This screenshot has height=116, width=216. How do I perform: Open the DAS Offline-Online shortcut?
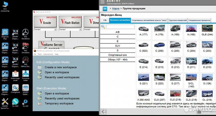click(x=25, y=62)
